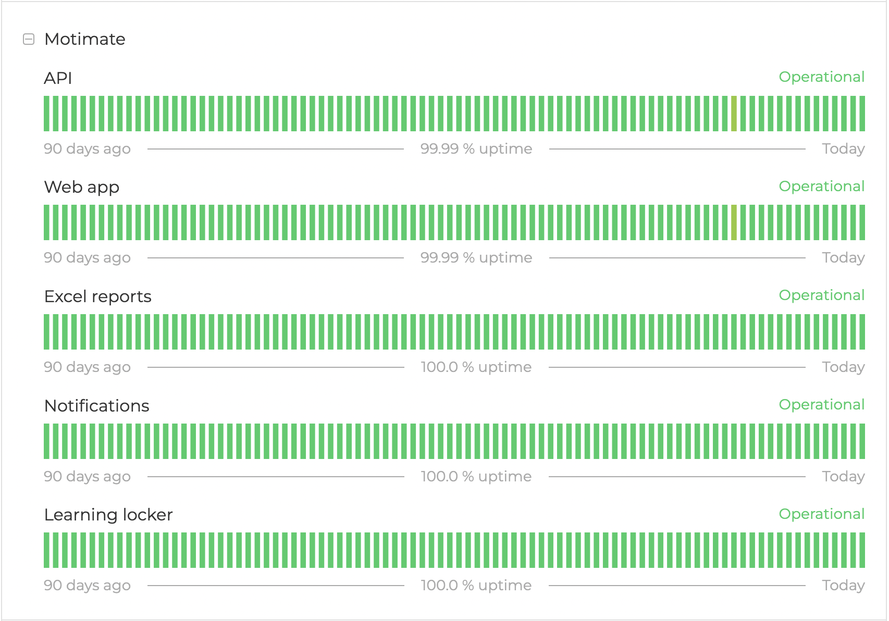Select the darker incident bar in API timeline
This screenshot has width=889, height=621.
tap(734, 114)
